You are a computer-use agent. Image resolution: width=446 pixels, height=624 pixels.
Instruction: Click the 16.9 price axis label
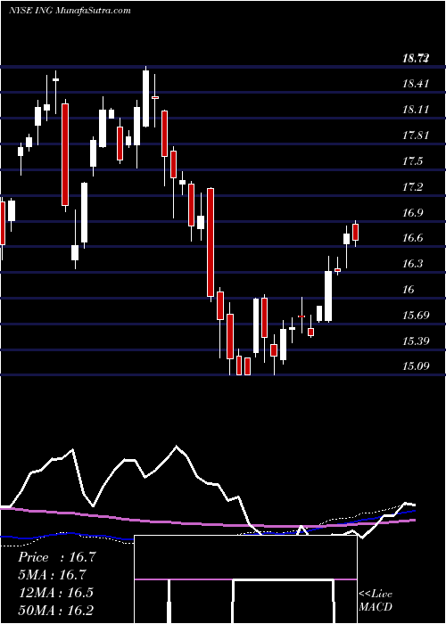click(x=412, y=213)
